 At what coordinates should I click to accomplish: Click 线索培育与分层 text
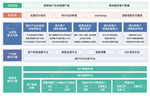135,35
